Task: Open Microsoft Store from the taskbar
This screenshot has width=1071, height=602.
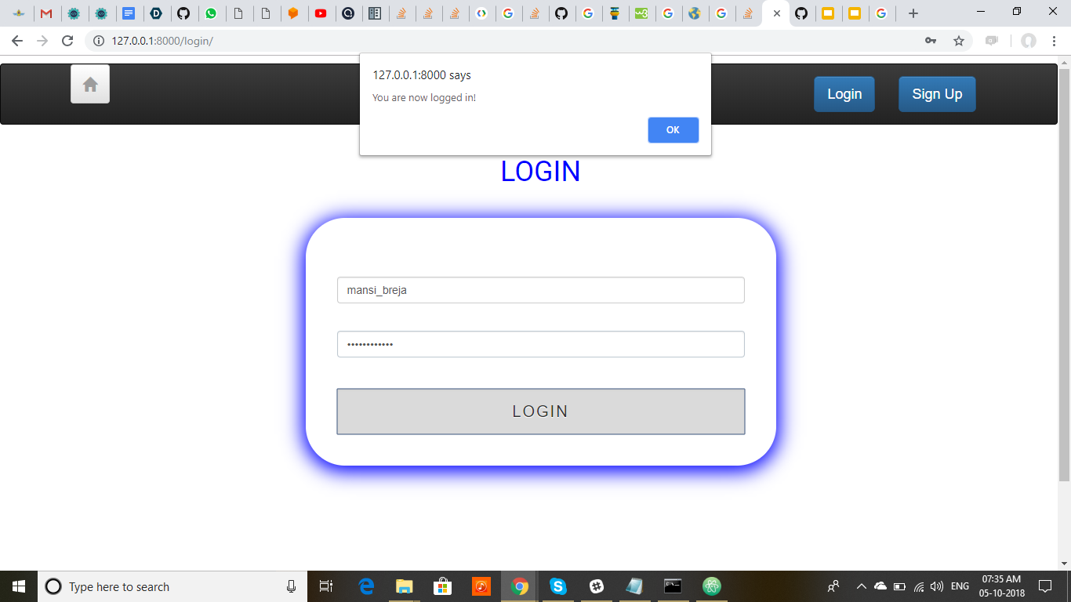Action: click(x=443, y=586)
